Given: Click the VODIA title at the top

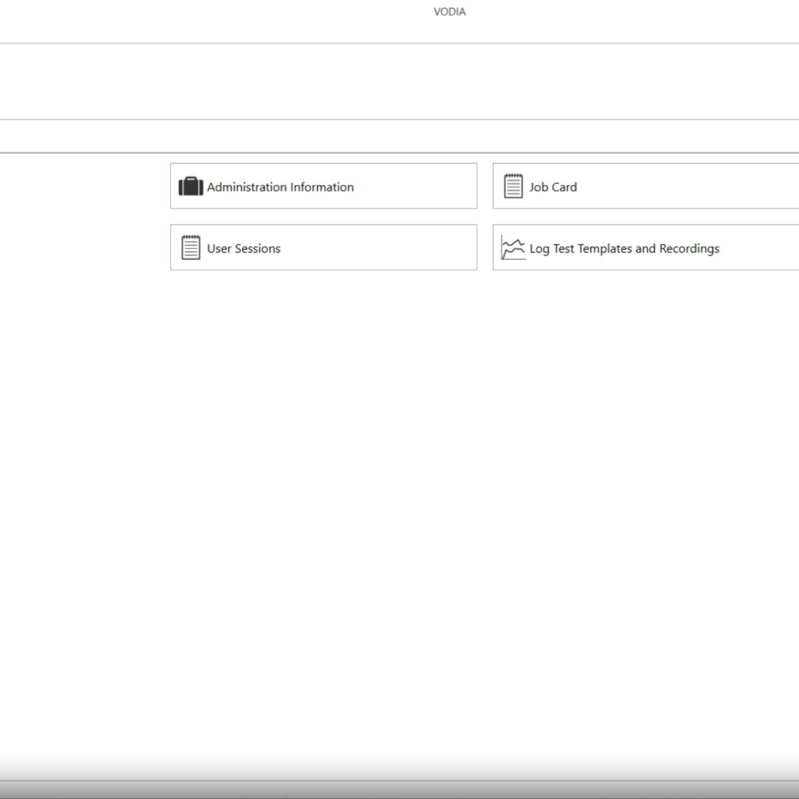Looking at the screenshot, I should click(449, 11).
